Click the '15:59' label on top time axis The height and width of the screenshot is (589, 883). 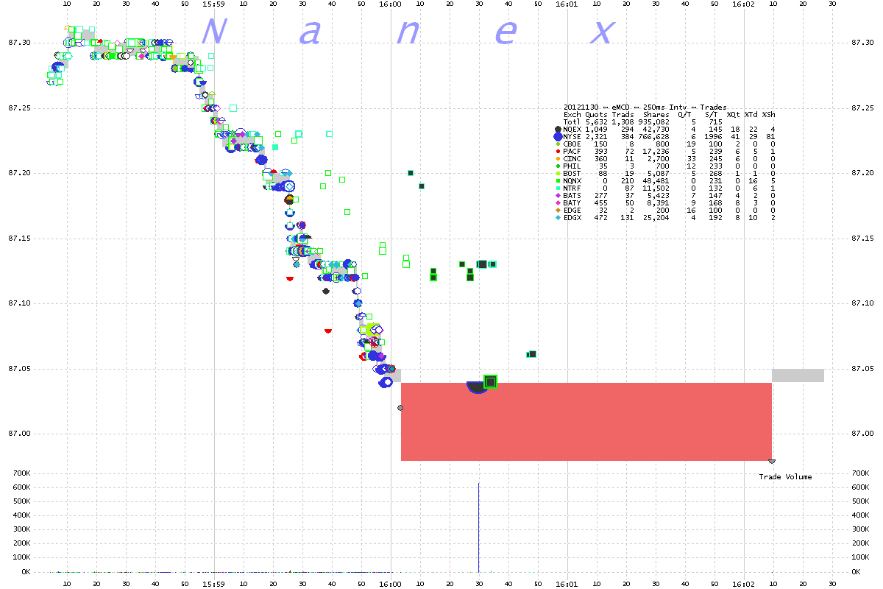pos(214,4)
